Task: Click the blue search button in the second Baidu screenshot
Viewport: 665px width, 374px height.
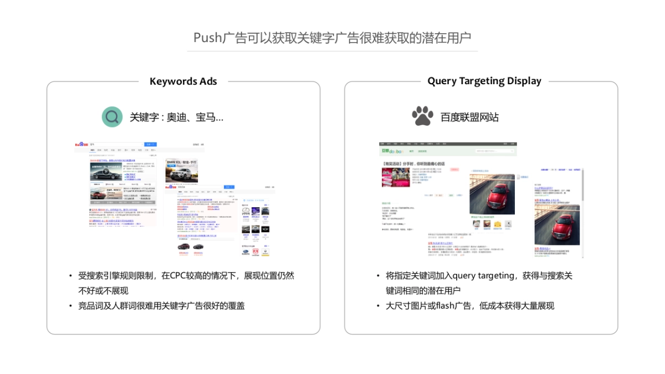Action: pyautogui.click(x=229, y=187)
